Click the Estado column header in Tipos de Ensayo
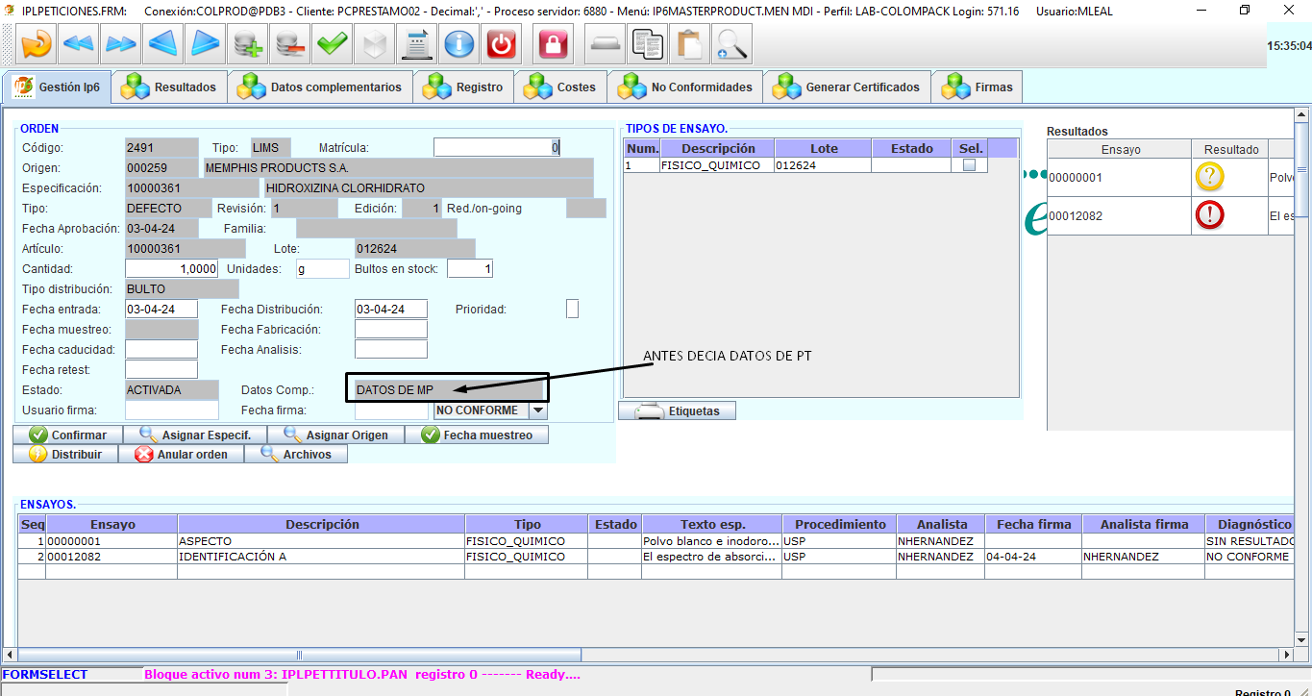Image resolution: width=1312 pixels, height=696 pixels. [x=912, y=148]
